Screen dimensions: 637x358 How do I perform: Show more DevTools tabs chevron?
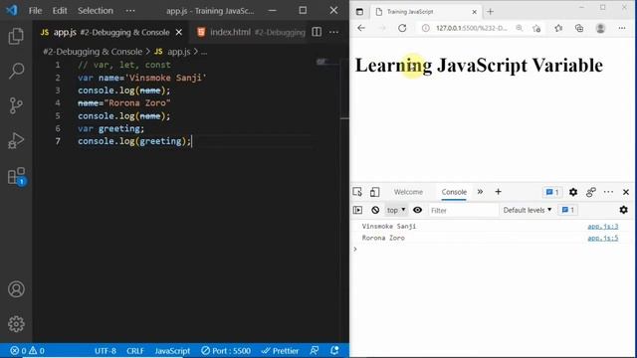(480, 192)
